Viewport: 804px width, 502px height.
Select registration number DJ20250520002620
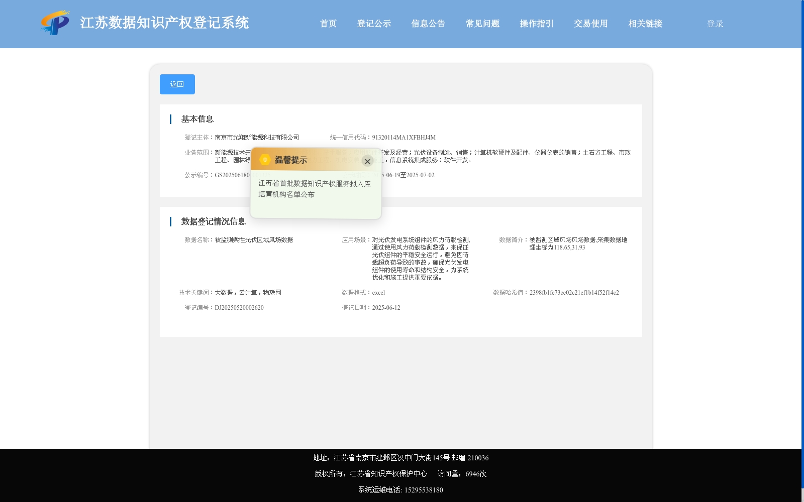239,308
